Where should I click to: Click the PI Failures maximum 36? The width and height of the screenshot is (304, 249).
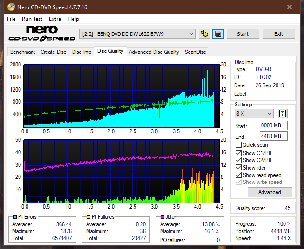click(143, 231)
